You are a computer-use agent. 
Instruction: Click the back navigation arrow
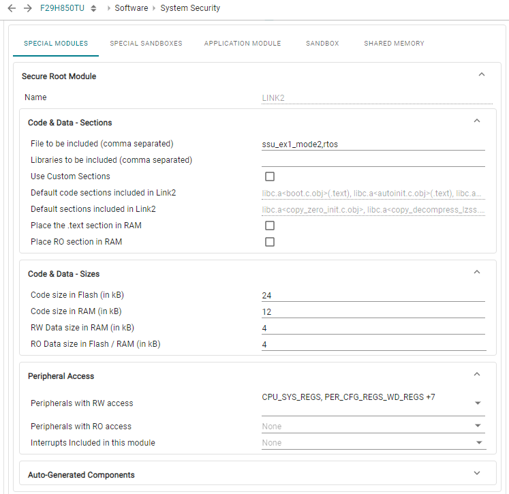(11, 8)
